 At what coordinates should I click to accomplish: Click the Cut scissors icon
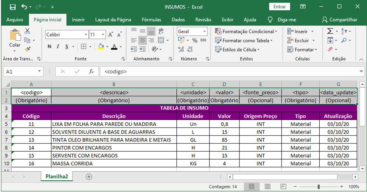point(27,31)
